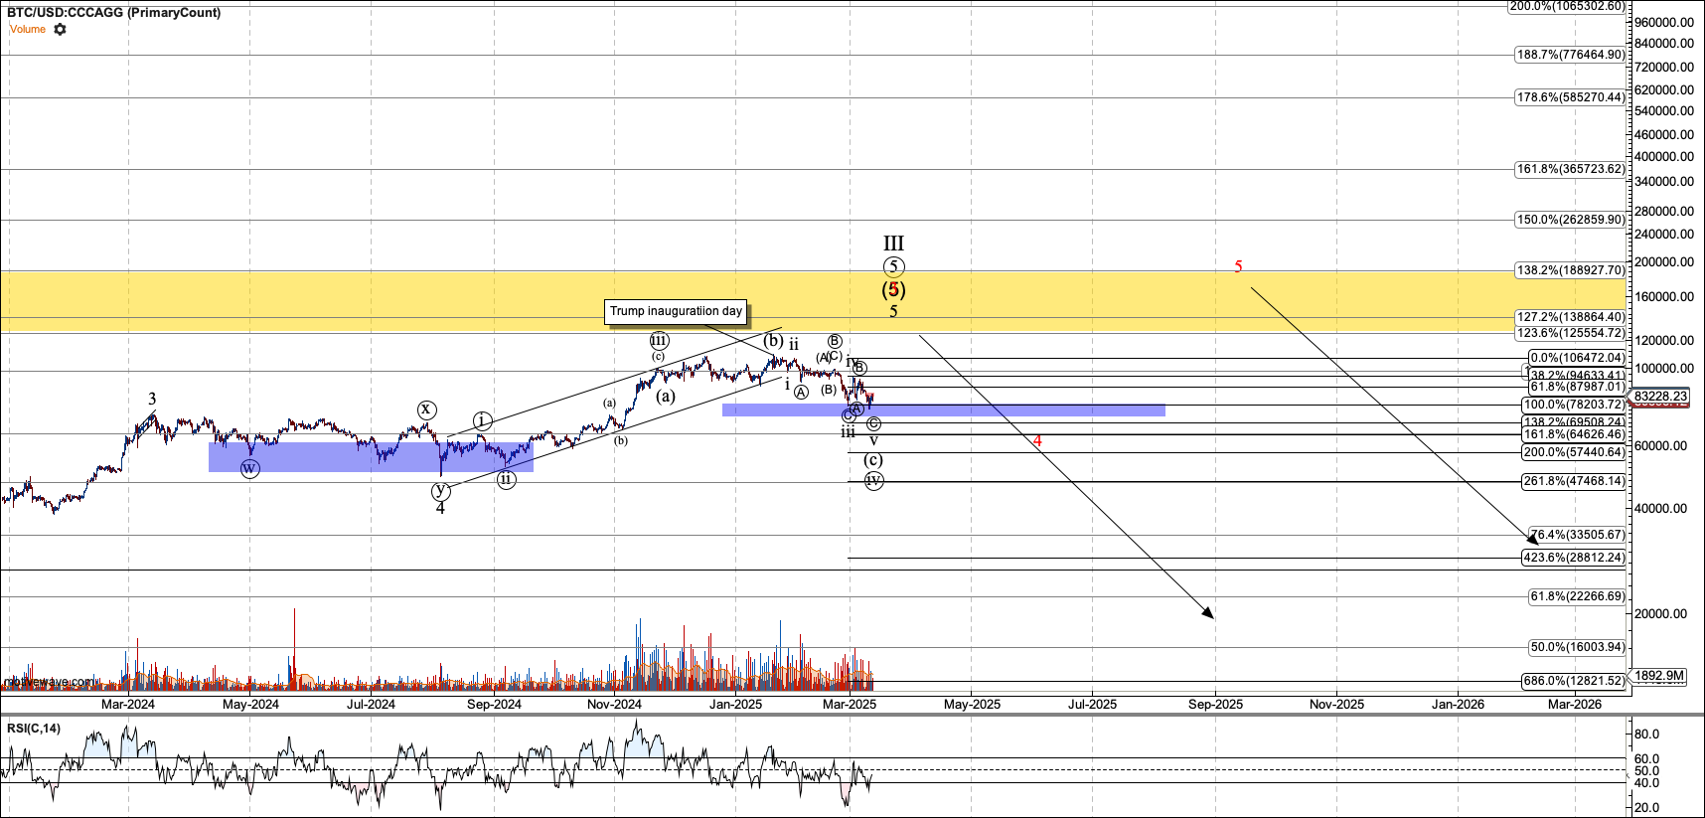Image resolution: width=1705 pixels, height=818 pixels.
Task: Select the 423.6%(28812.24) Fibonacci label
Action: click(1574, 558)
